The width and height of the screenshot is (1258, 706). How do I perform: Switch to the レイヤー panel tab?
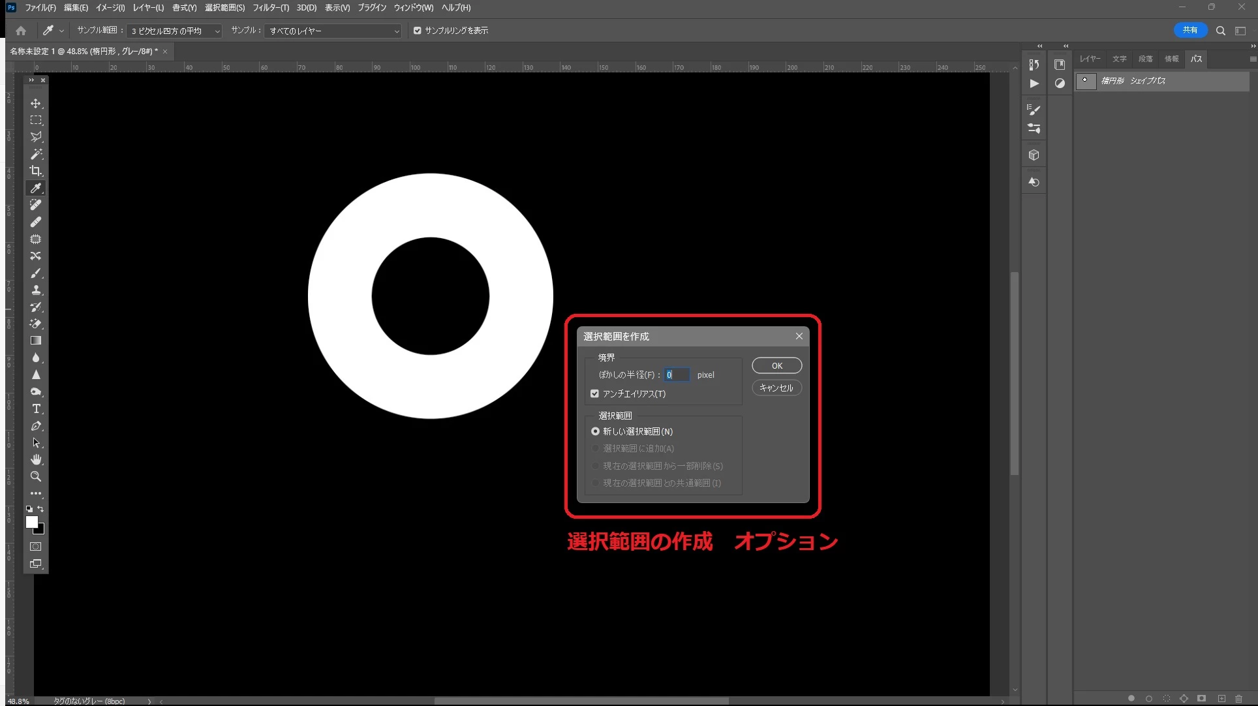pyautogui.click(x=1089, y=59)
